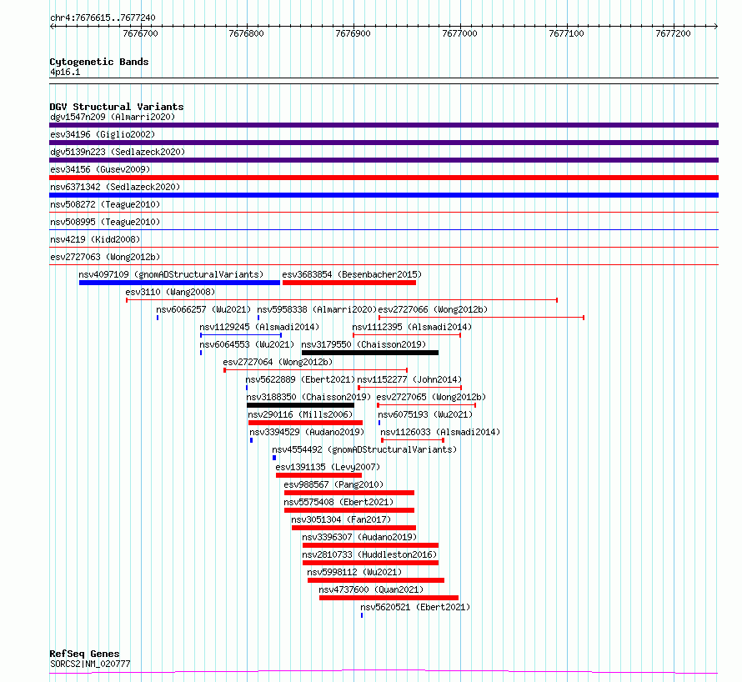Screen dimensions: 742x682
Task: Click ruler position 7676700
Action: (140, 33)
